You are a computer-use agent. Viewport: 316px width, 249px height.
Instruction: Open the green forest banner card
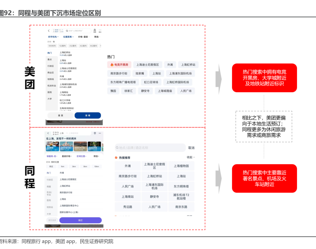[94, 146]
